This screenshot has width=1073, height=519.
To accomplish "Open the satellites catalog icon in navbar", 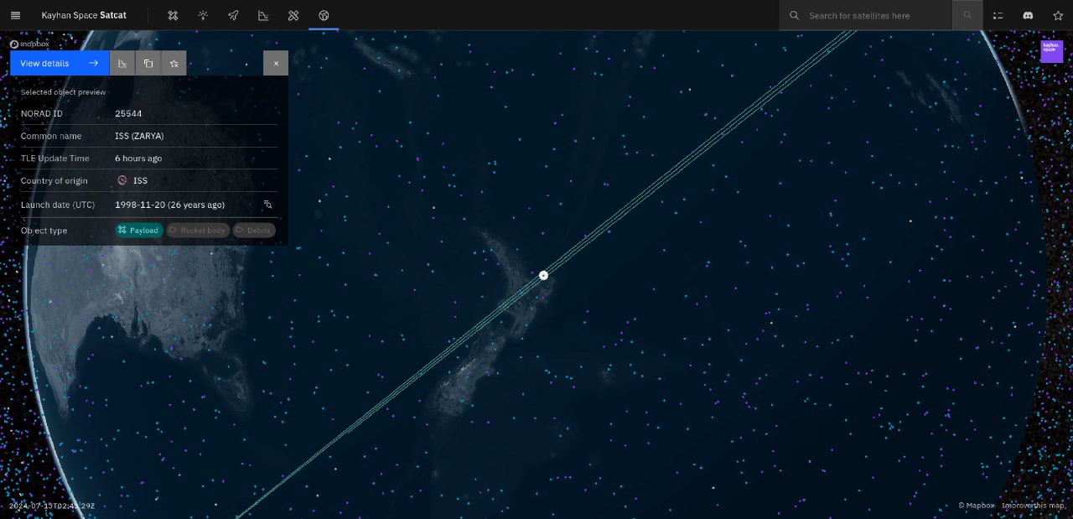I will 173,15.
